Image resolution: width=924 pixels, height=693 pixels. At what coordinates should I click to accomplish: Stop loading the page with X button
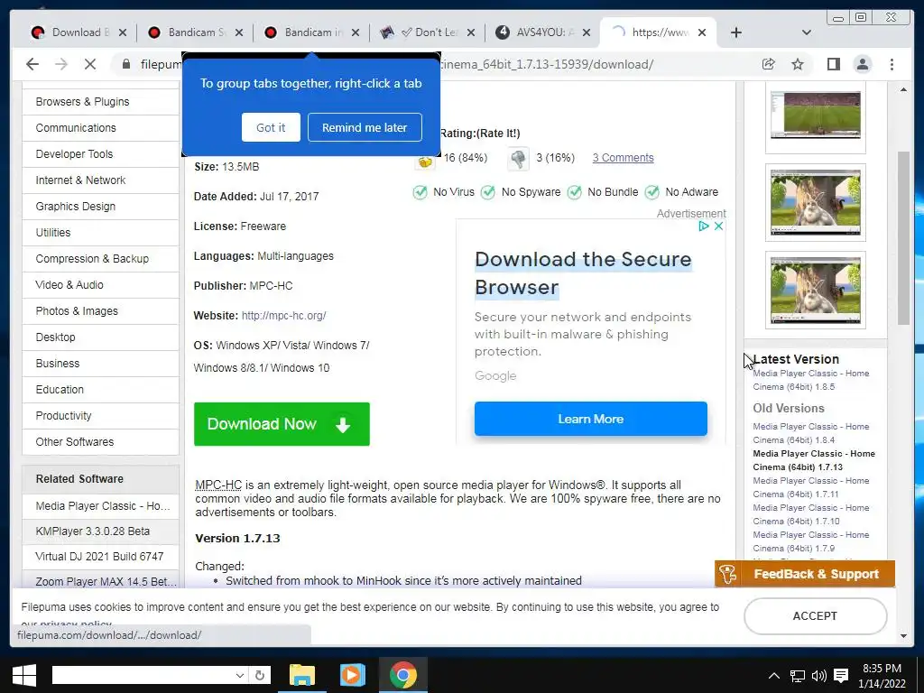pos(90,64)
